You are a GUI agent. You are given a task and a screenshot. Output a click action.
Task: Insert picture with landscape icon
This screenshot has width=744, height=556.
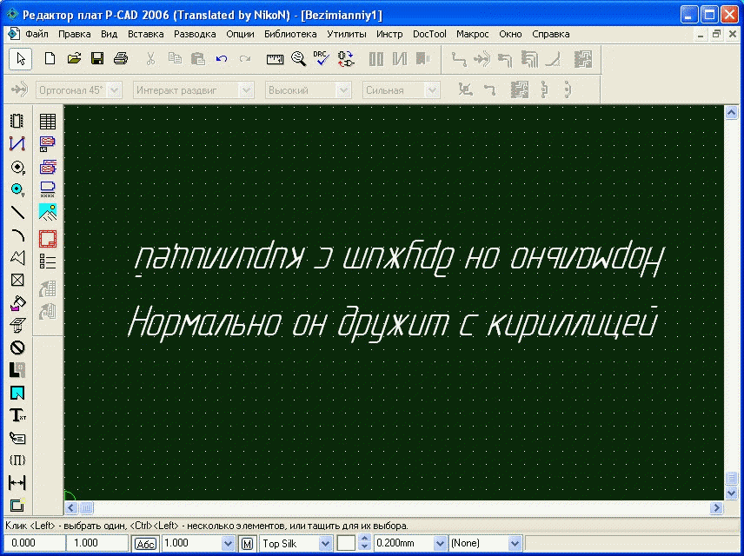coord(48,212)
